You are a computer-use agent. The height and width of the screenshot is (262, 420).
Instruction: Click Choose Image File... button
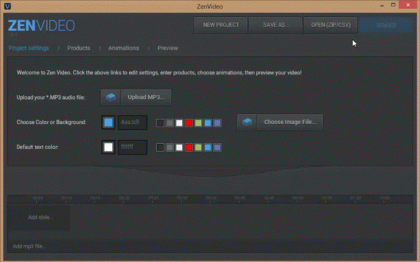290,122
